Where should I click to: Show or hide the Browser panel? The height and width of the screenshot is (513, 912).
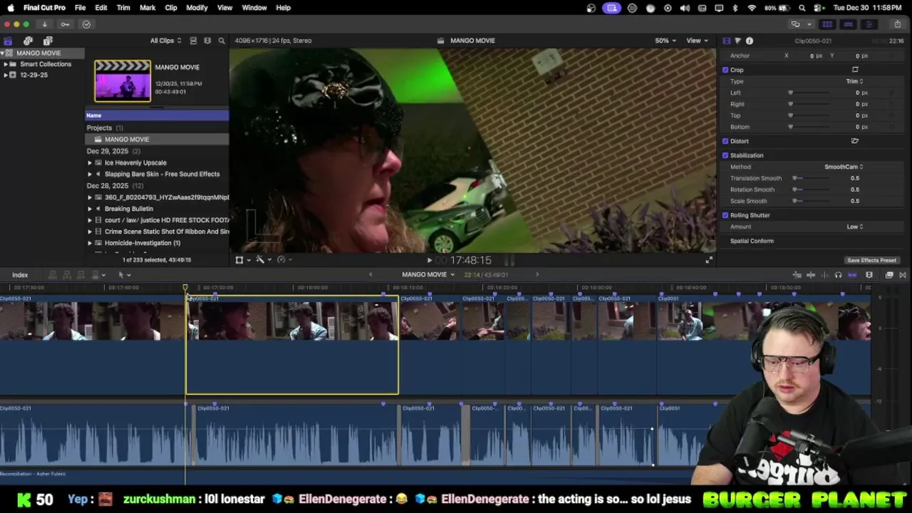click(827, 24)
